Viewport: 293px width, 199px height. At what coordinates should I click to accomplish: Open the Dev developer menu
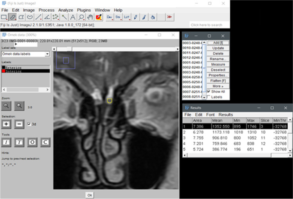pyautogui.click(x=109, y=17)
